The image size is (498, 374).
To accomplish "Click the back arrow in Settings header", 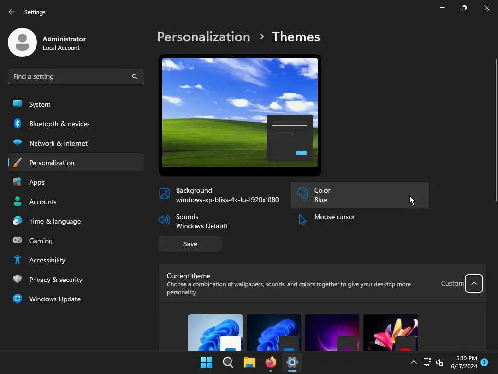I will (12, 12).
